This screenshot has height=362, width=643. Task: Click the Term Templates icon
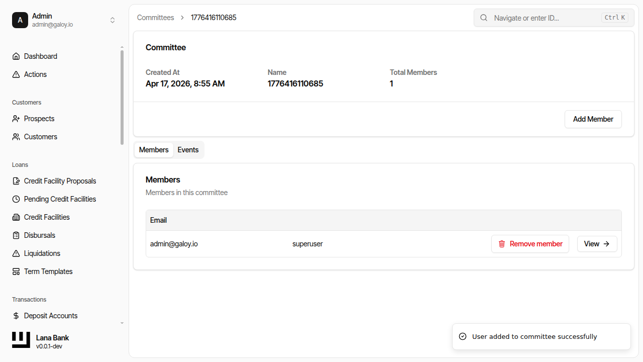tap(16, 271)
